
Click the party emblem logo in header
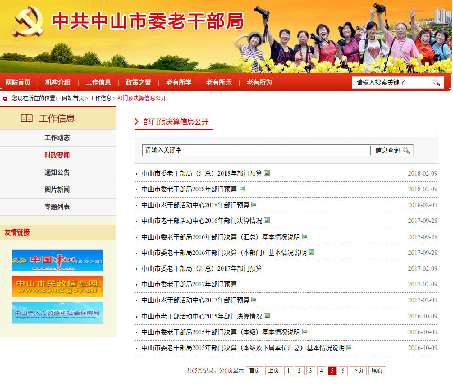pyautogui.click(x=27, y=21)
